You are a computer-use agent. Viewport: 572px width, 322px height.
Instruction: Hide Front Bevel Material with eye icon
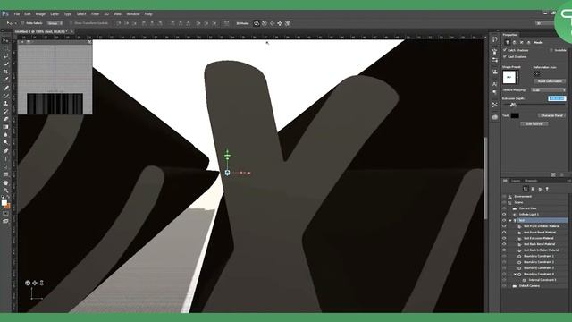click(x=504, y=233)
